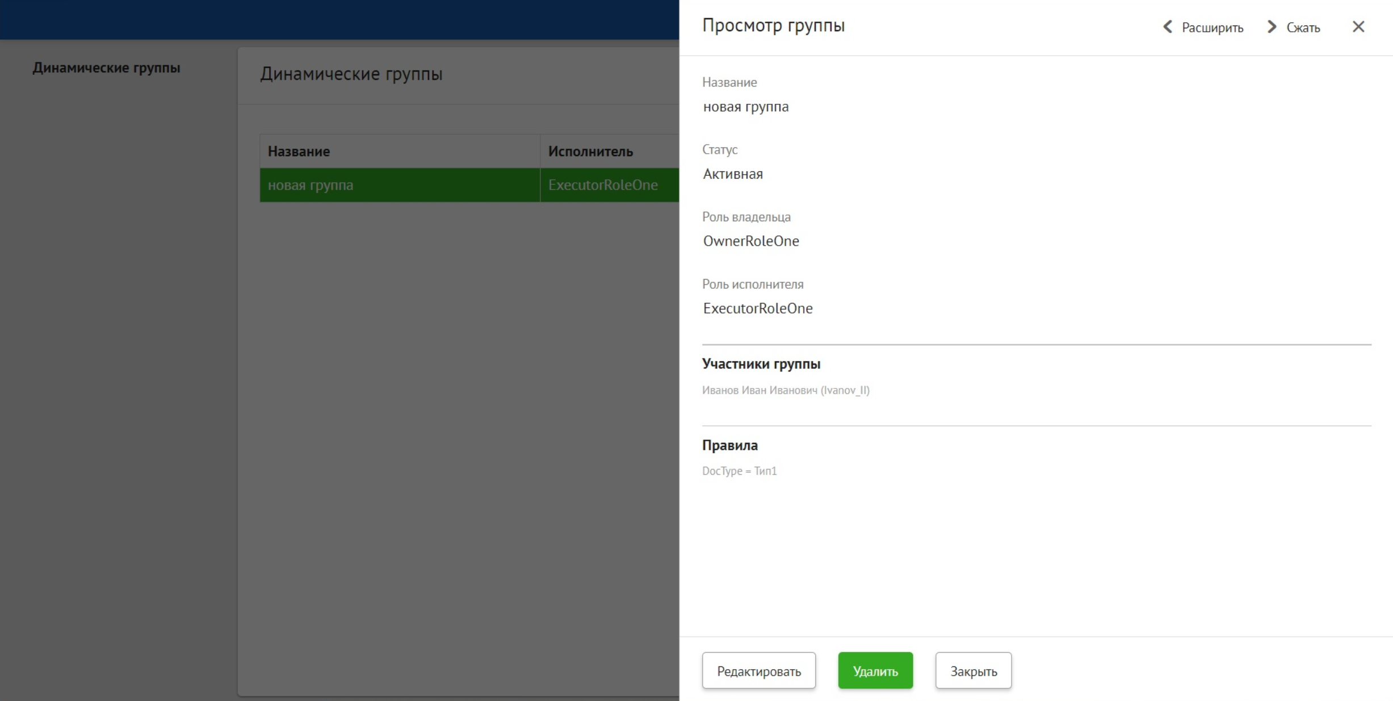Click the Название column header

pos(298,151)
